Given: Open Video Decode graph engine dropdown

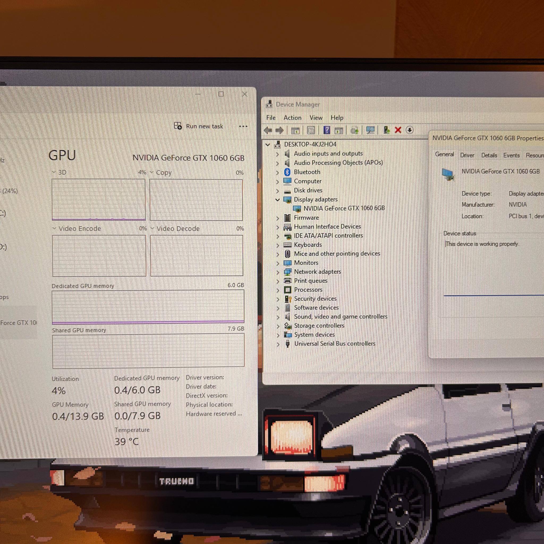Looking at the screenshot, I should tap(152, 228).
